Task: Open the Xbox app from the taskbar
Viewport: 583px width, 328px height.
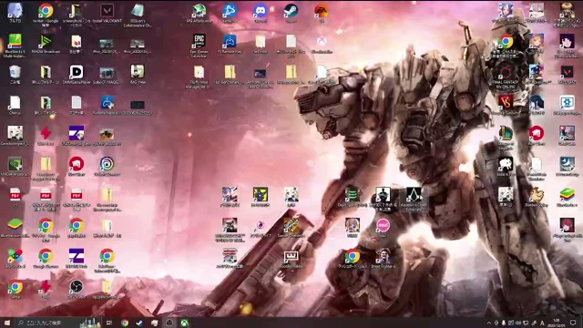Action: point(184,323)
